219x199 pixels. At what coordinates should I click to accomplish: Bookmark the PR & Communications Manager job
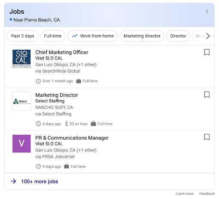[207, 137]
